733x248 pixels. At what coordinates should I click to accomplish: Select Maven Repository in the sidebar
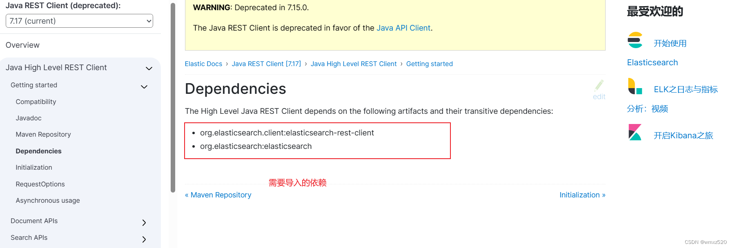click(x=43, y=134)
